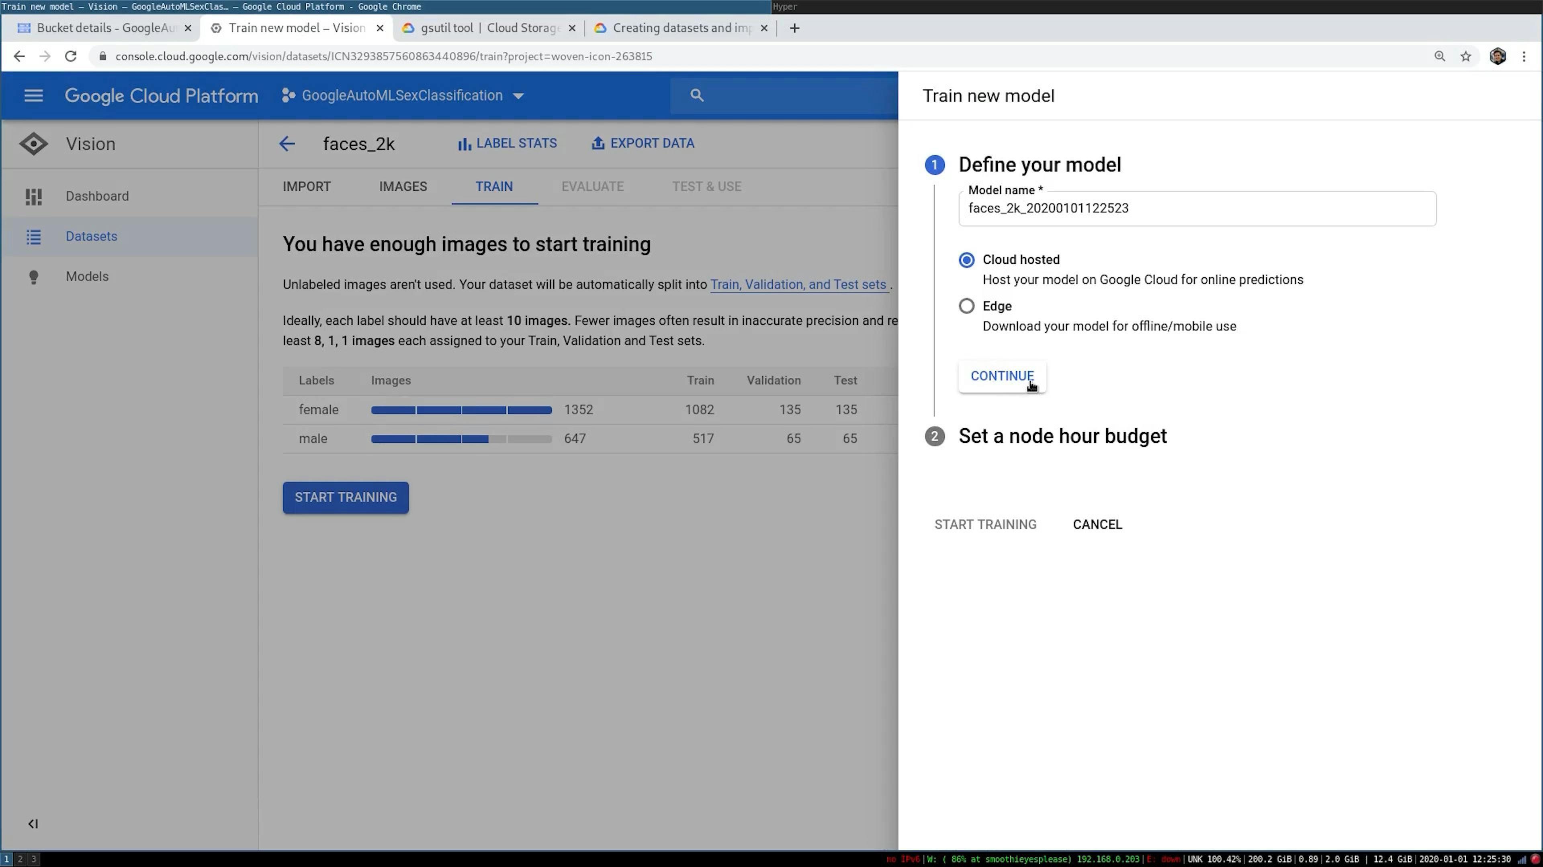Go back with the faces_2k back arrow
The width and height of the screenshot is (1543, 867).
[x=287, y=144]
